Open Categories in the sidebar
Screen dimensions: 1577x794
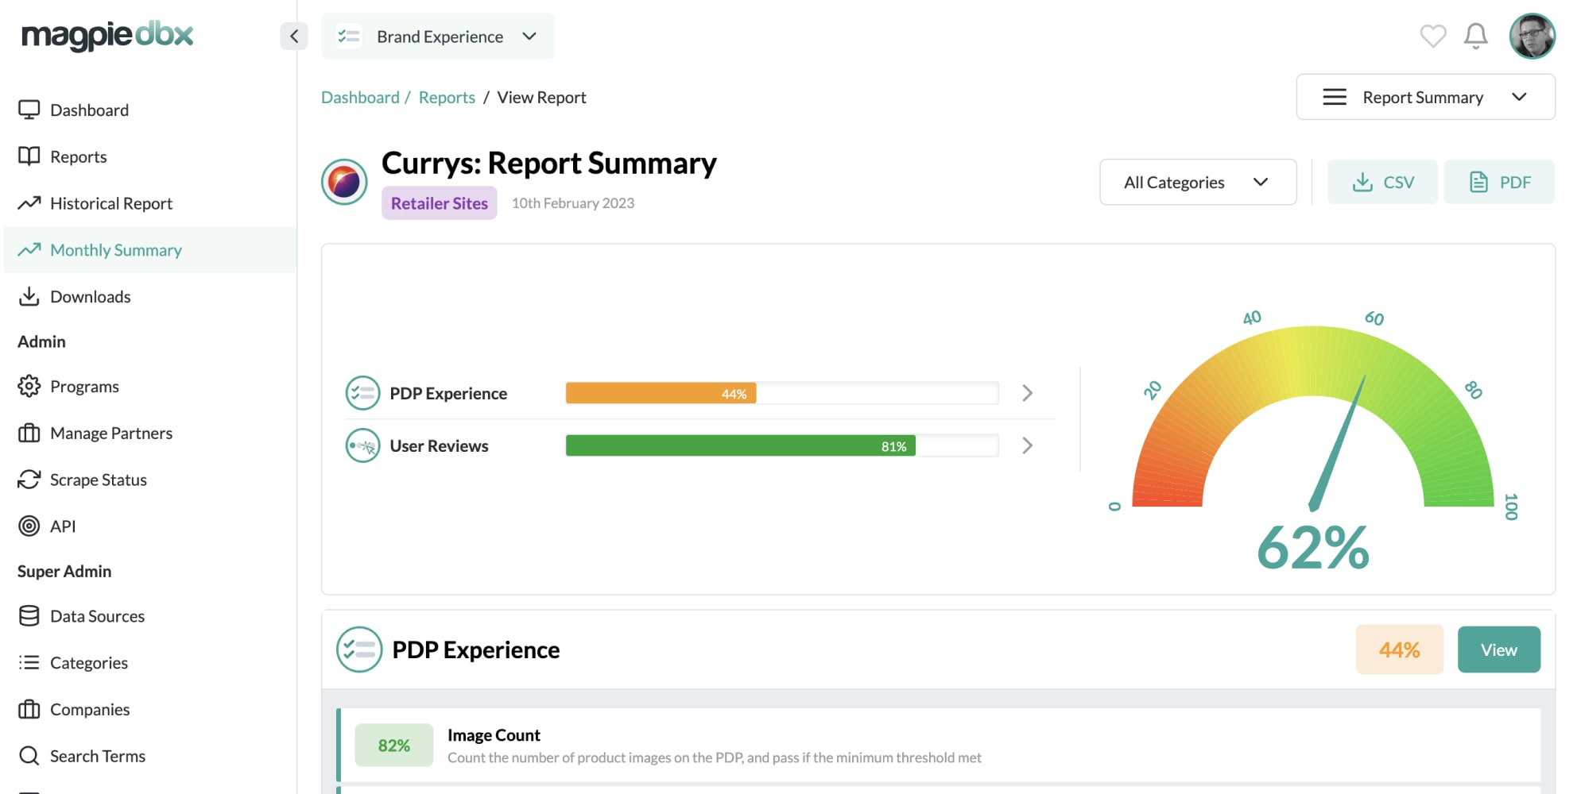pos(150,662)
